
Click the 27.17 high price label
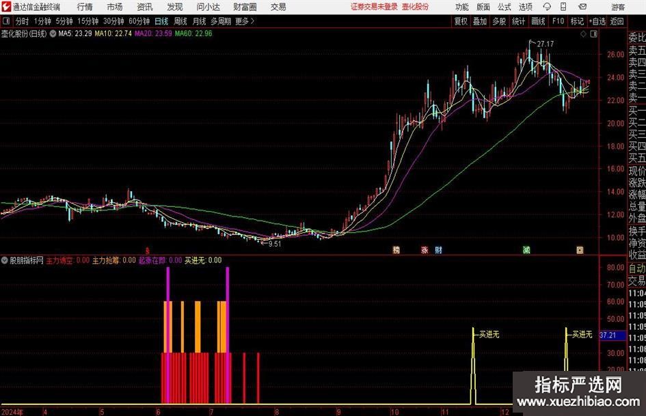546,44
